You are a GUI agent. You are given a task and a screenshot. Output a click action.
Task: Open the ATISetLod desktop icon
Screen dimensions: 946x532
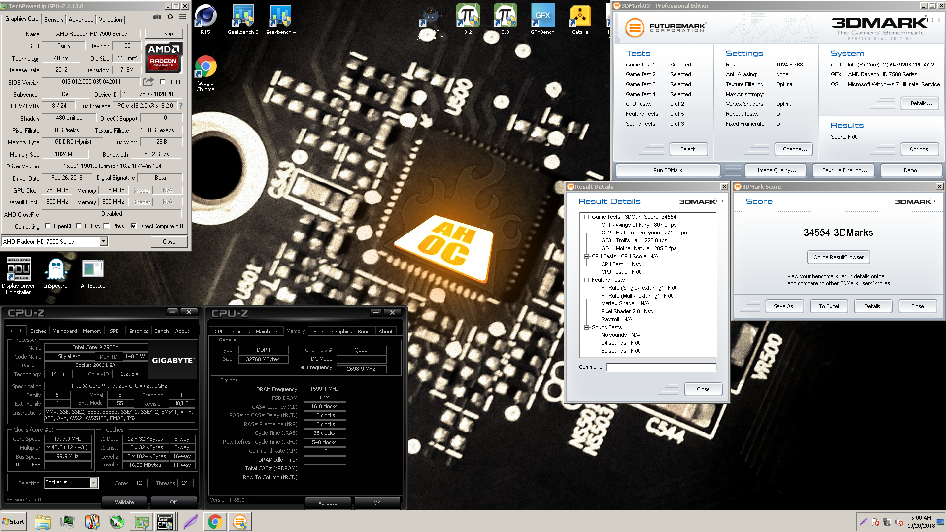pos(93,273)
